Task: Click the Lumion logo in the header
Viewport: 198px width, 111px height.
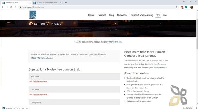Action: (x=33, y=15)
